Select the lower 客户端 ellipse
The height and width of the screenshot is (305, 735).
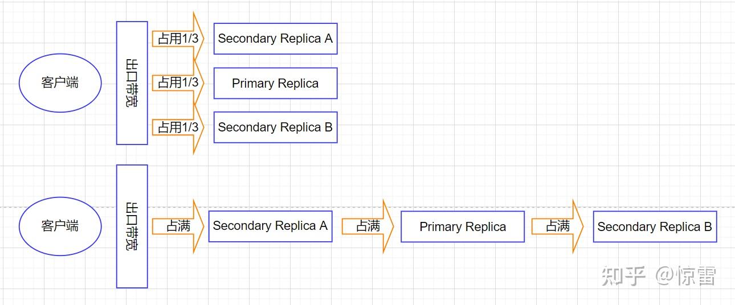[x=60, y=226]
